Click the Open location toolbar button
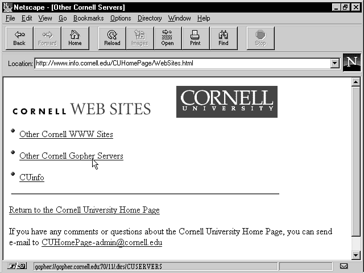364x273 pixels. click(167, 38)
